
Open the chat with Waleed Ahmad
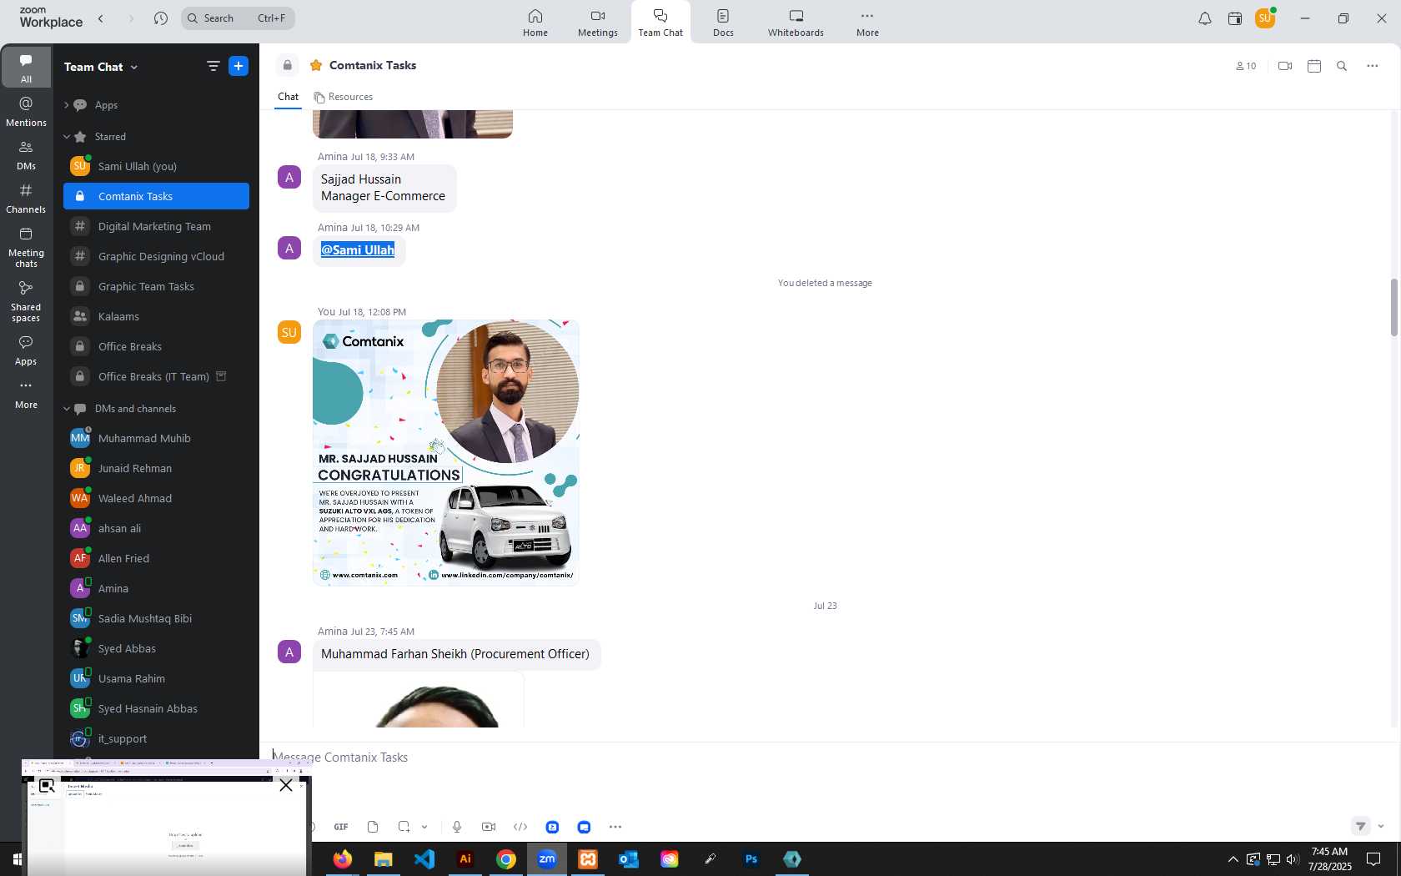tap(156, 498)
